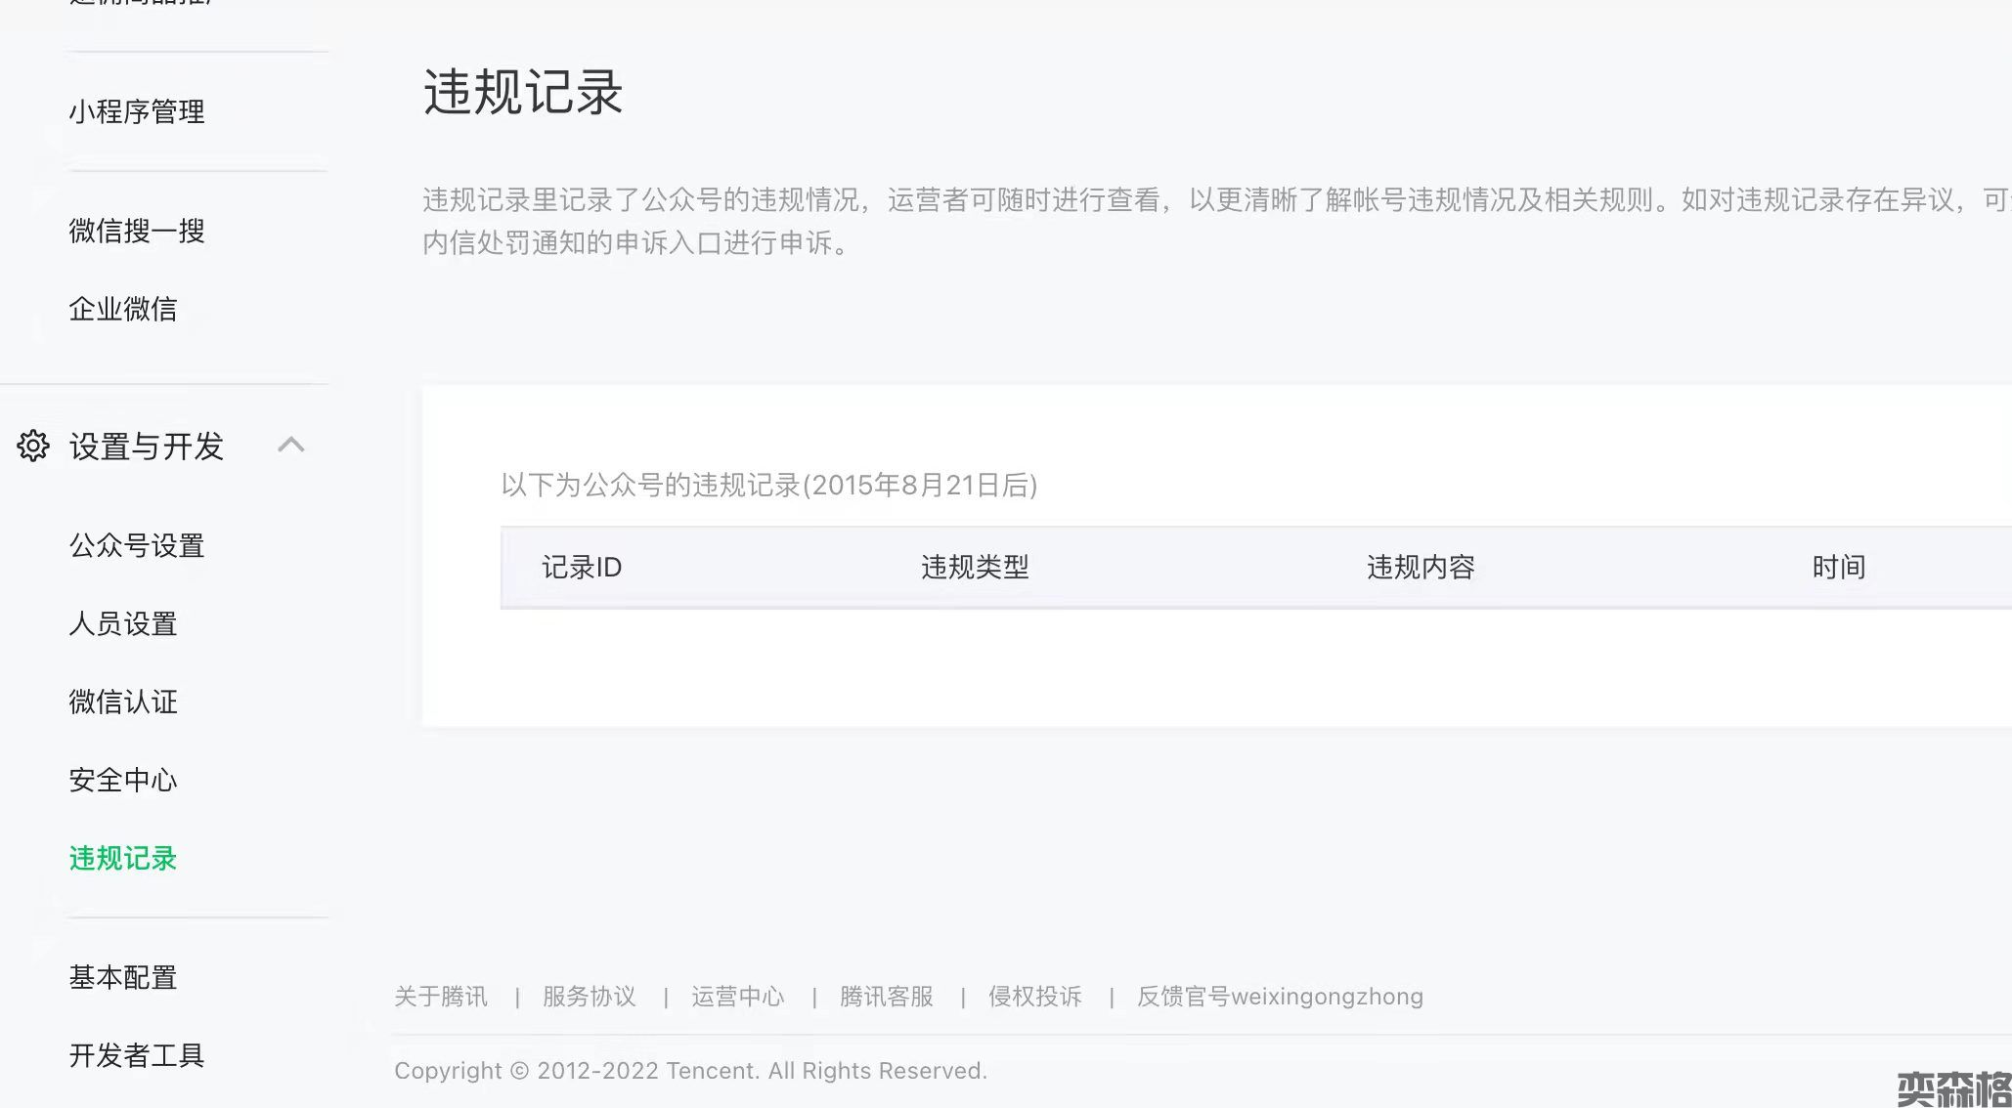Open 腾讯客服 footer link

(x=887, y=997)
